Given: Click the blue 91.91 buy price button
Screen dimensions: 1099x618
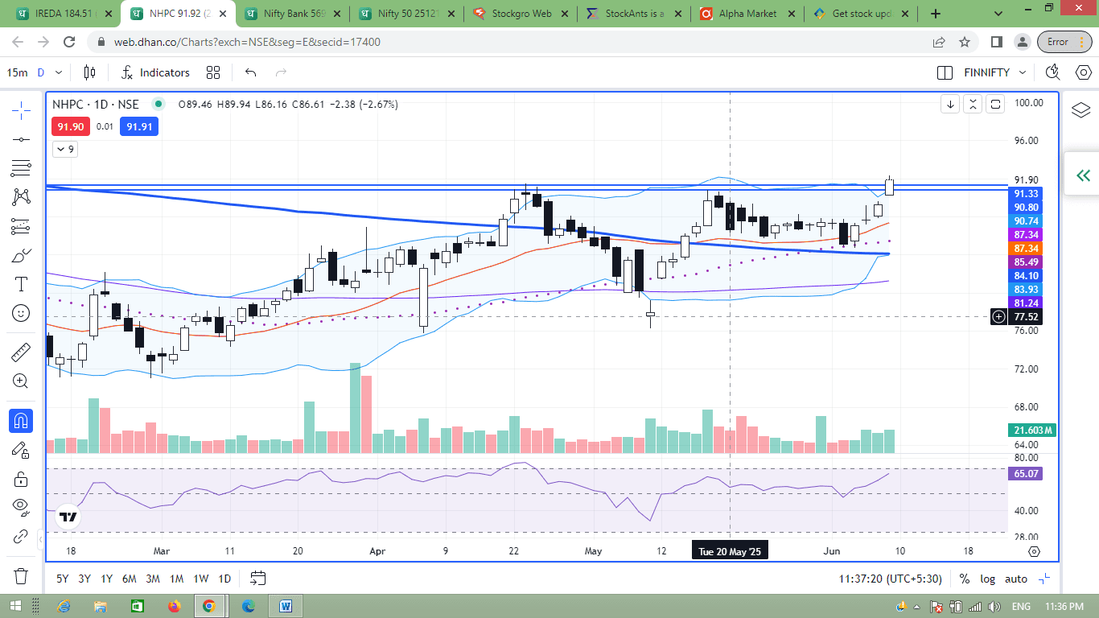Looking at the screenshot, I should click(x=139, y=126).
